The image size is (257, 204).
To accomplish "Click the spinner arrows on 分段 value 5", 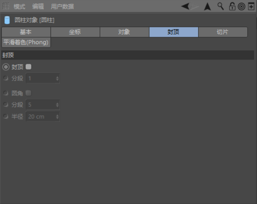I will tap(57, 105).
